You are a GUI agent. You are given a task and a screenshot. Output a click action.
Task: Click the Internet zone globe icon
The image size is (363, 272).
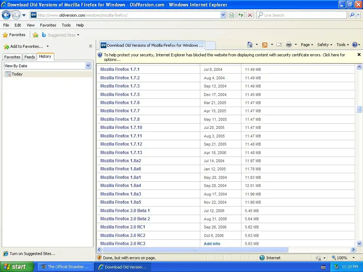click(262, 258)
